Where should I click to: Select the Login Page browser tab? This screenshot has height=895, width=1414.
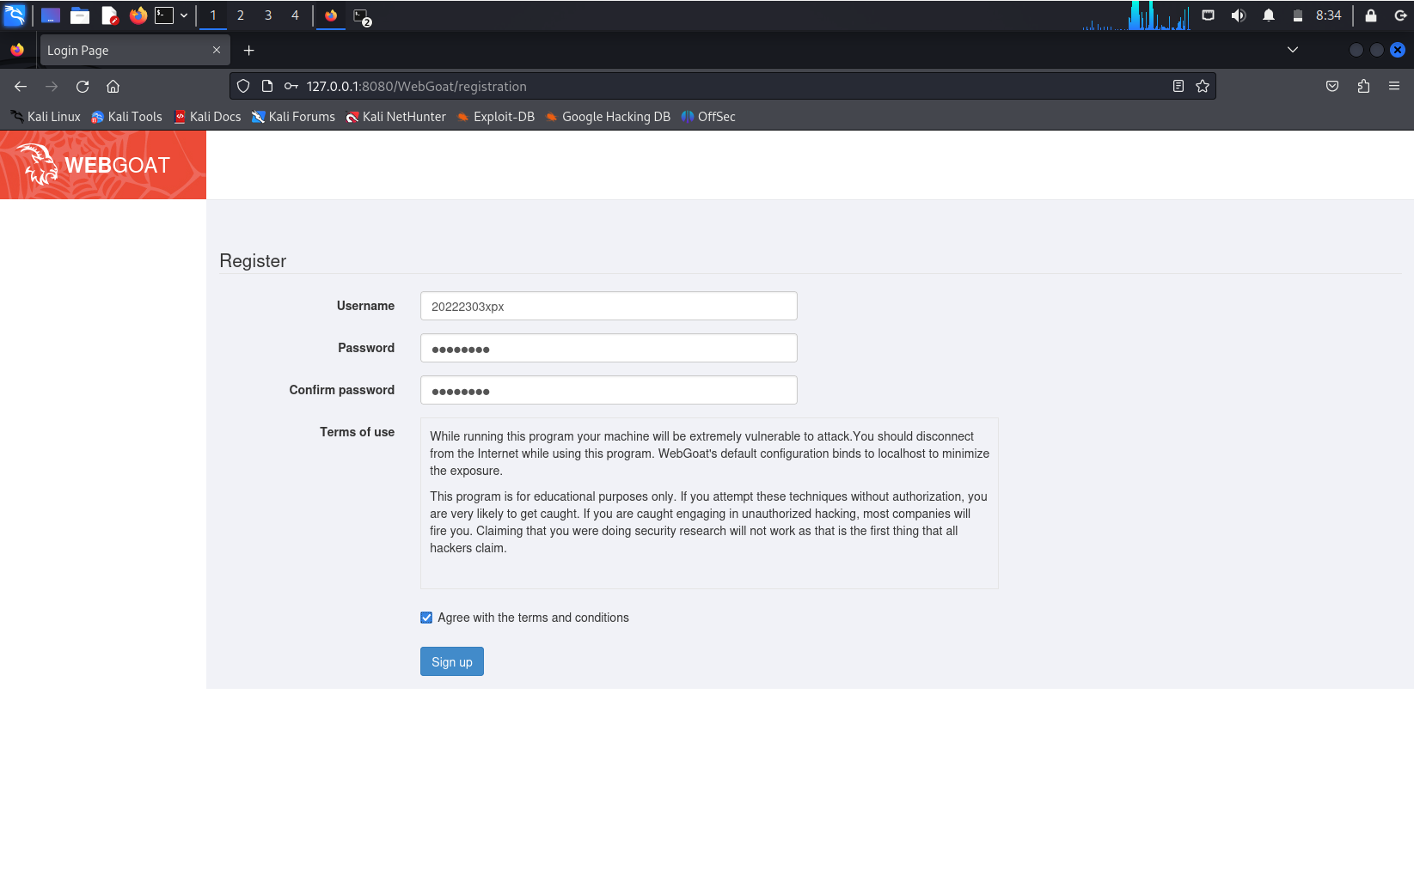coord(135,51)
